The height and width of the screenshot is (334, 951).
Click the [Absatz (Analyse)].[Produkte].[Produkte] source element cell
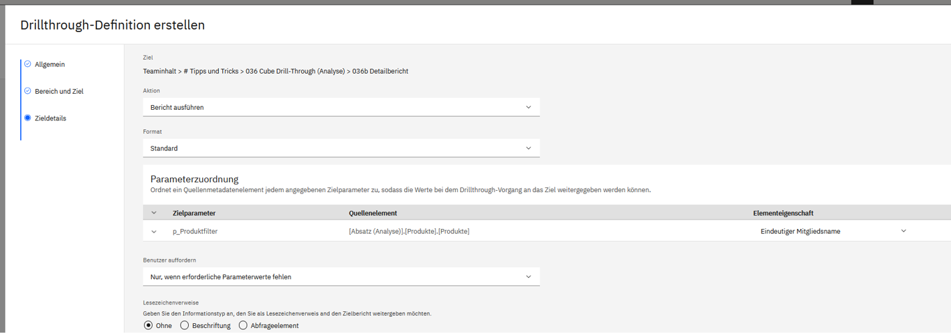pyautogui.click(x=409, y=232)
